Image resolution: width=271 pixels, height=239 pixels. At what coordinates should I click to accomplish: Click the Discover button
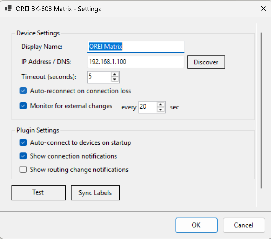206,62
